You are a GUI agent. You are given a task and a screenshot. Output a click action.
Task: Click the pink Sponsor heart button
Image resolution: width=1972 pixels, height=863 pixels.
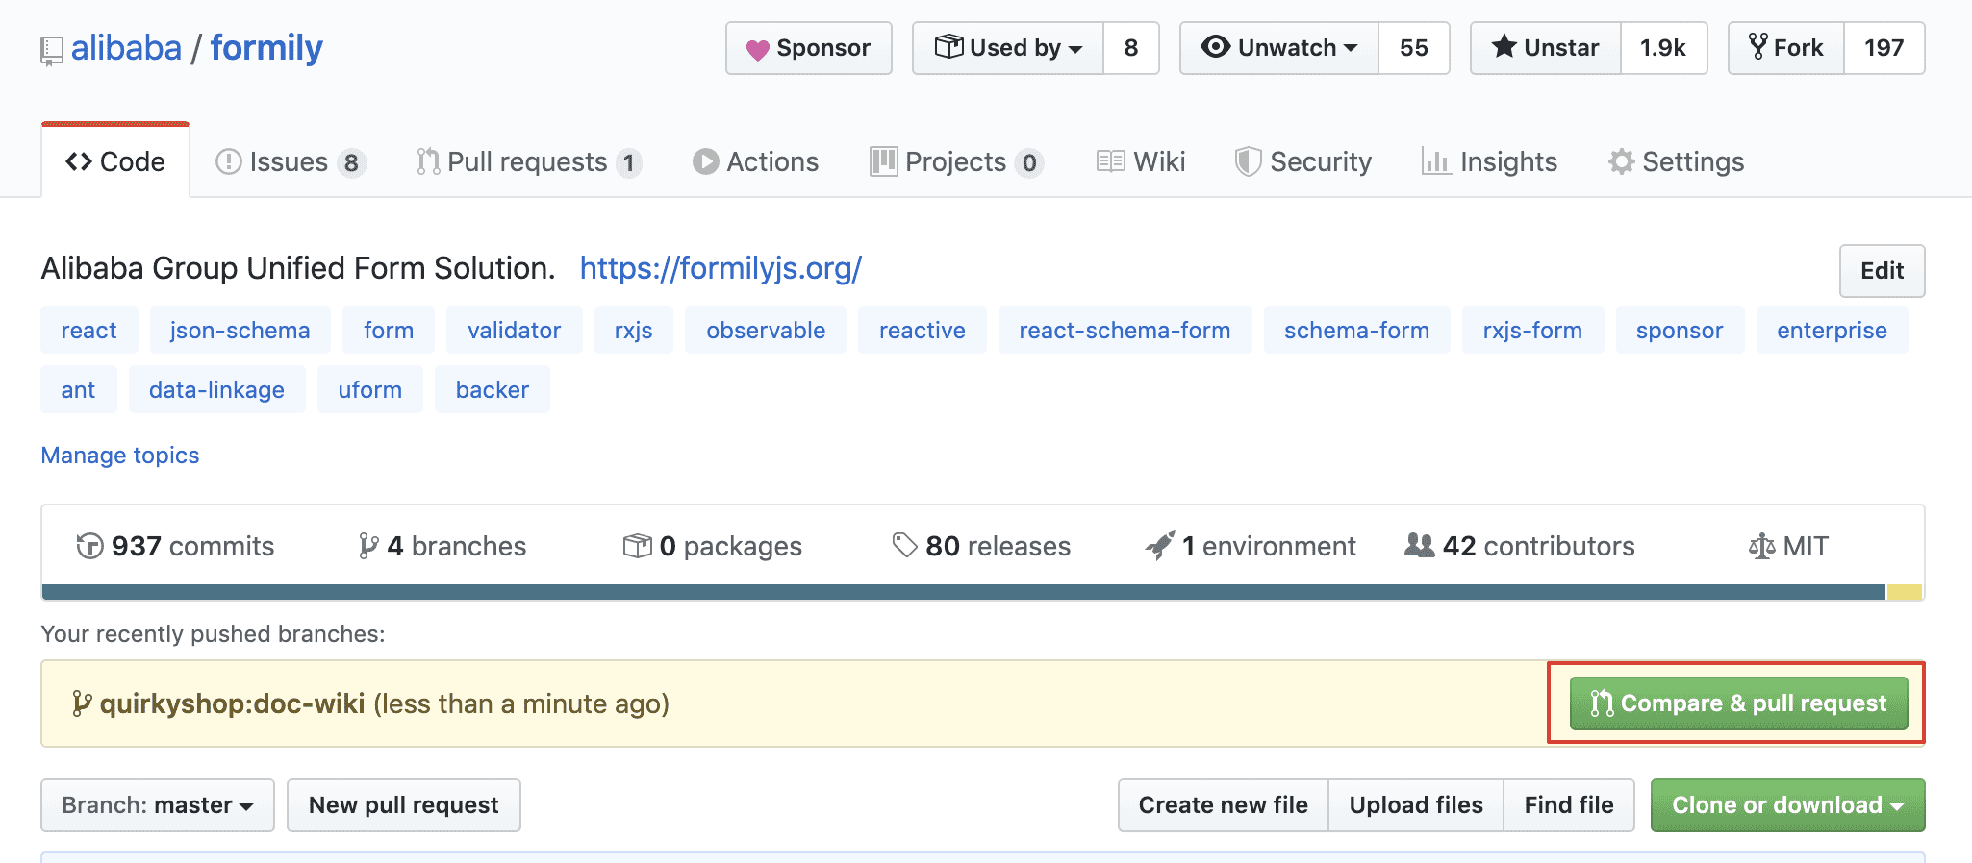tap(808, 48)
